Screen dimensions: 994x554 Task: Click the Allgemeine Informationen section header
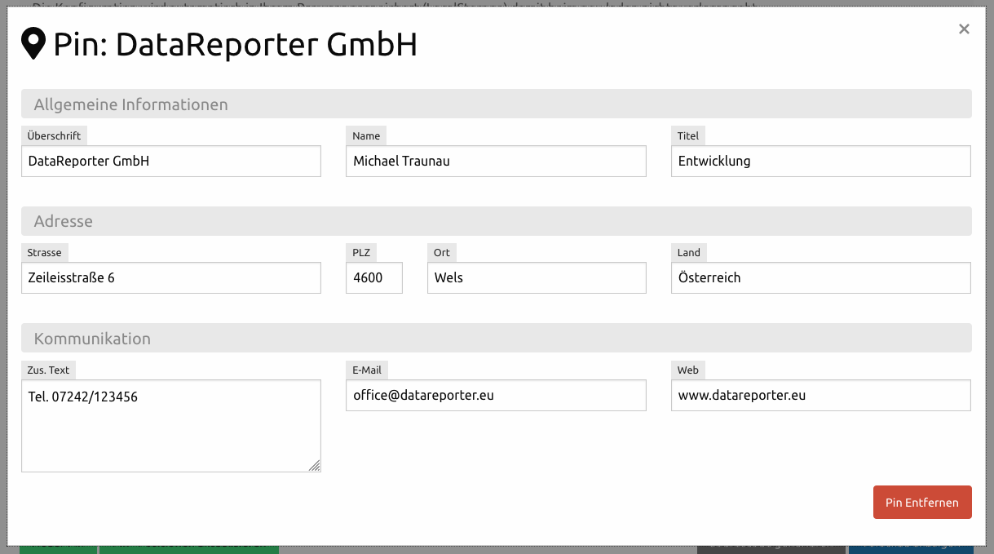point(130,104)
